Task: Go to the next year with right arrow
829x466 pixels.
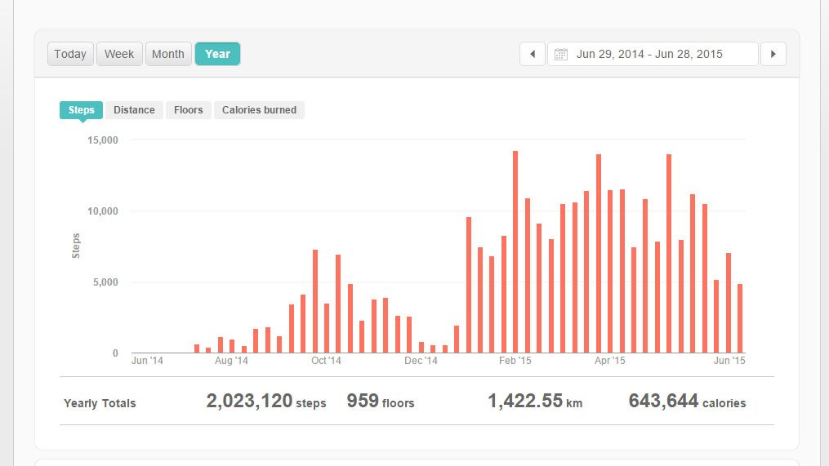Action: (773, 54)
